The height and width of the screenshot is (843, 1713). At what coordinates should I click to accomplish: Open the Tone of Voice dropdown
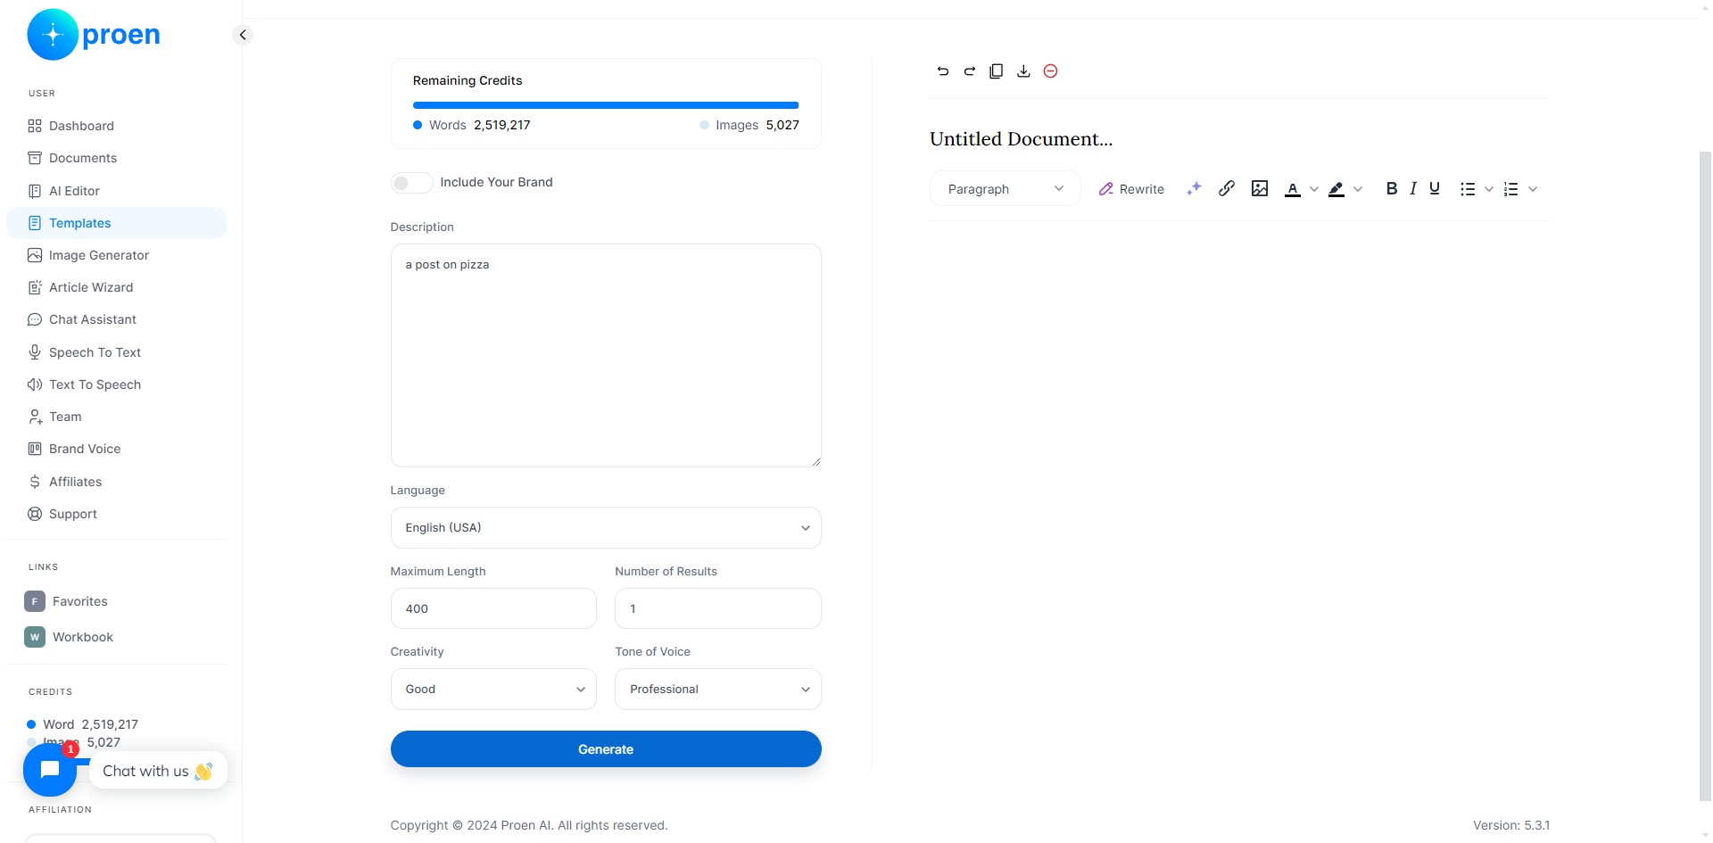click(717, 689)
